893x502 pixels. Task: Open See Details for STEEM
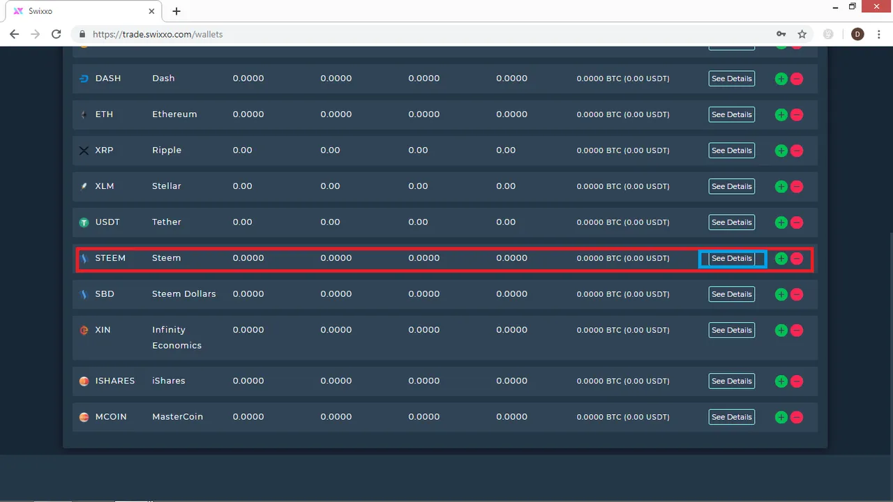(732, 258)
